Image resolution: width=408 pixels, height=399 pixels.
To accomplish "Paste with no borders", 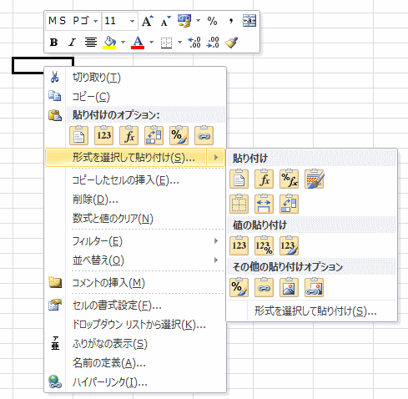I will [239, 204].
